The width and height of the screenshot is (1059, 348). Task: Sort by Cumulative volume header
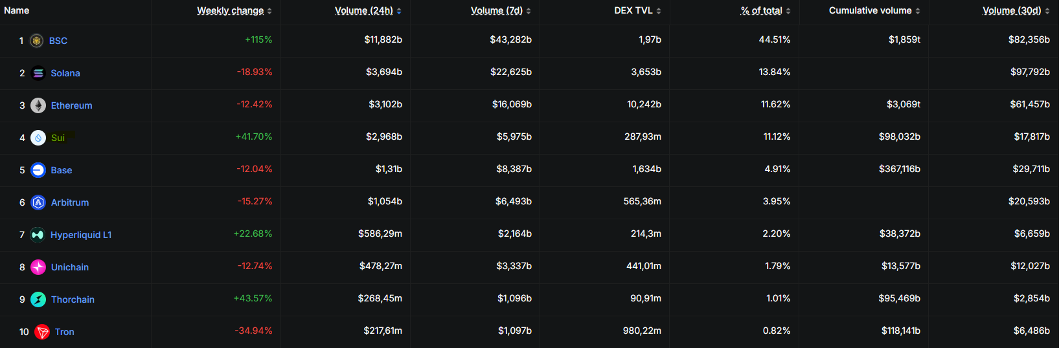pos(870,10)
